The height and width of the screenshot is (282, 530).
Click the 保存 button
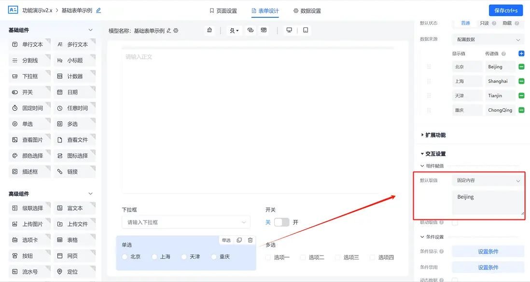(505, 10)
